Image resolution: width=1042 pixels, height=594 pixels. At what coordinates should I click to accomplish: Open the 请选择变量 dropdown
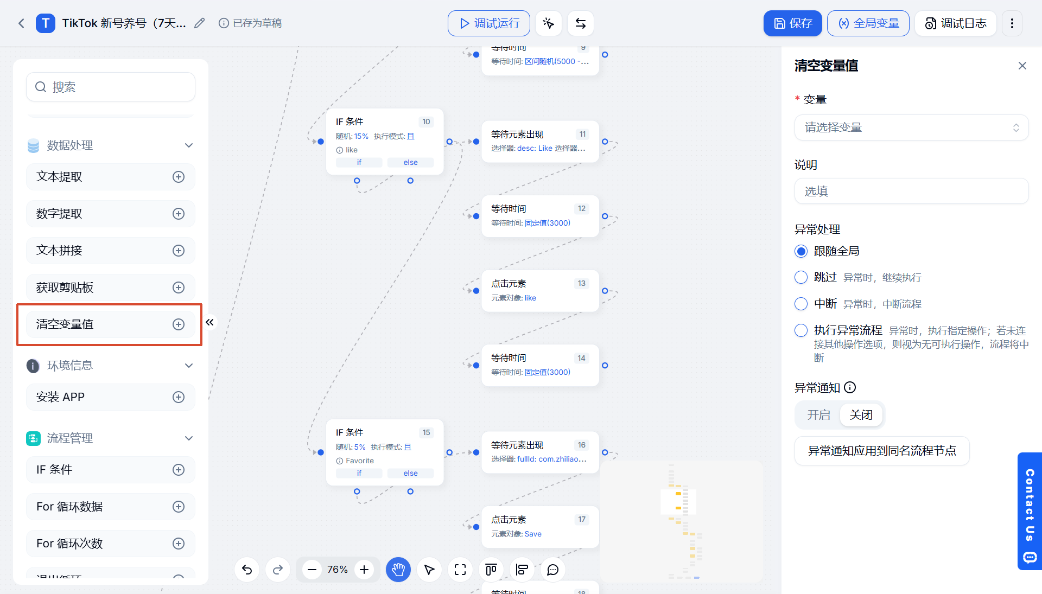coord(911,127)
